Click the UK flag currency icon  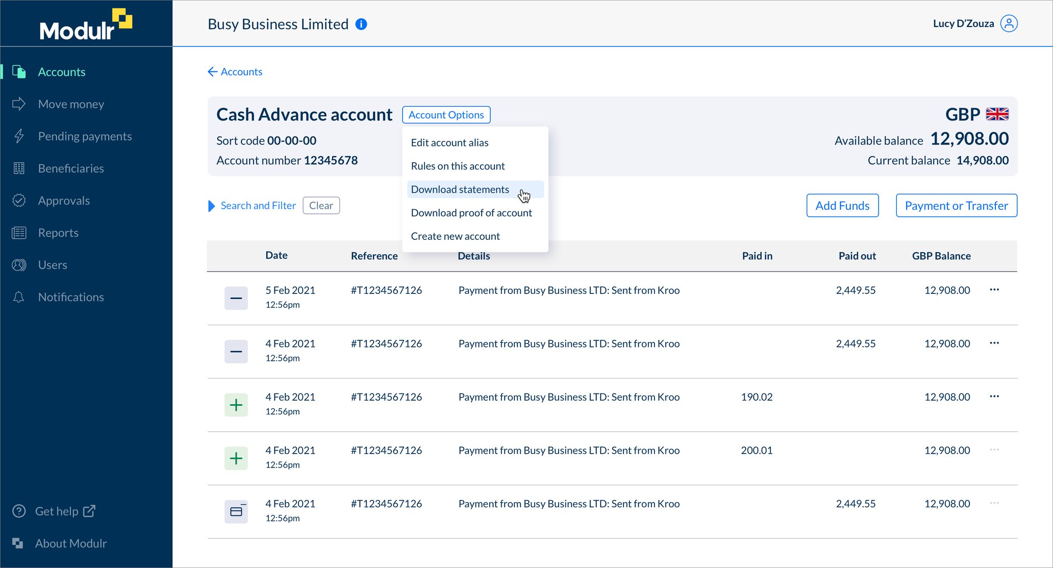point(997,114)
